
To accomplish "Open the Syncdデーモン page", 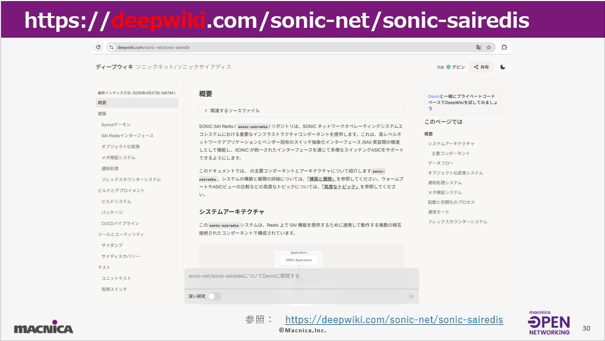I will pyautogui.click(x=116, y=125).
